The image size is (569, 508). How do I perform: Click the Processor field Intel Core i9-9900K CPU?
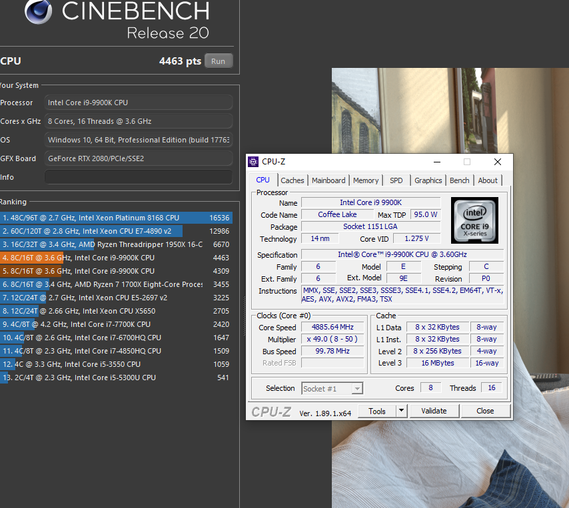coord(139,103)
